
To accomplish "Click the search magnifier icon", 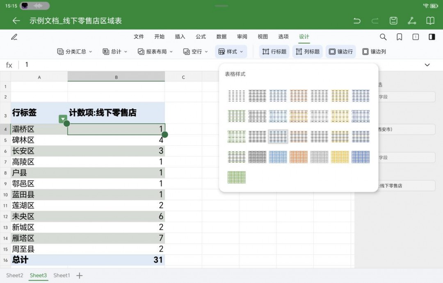I will 383,37.
